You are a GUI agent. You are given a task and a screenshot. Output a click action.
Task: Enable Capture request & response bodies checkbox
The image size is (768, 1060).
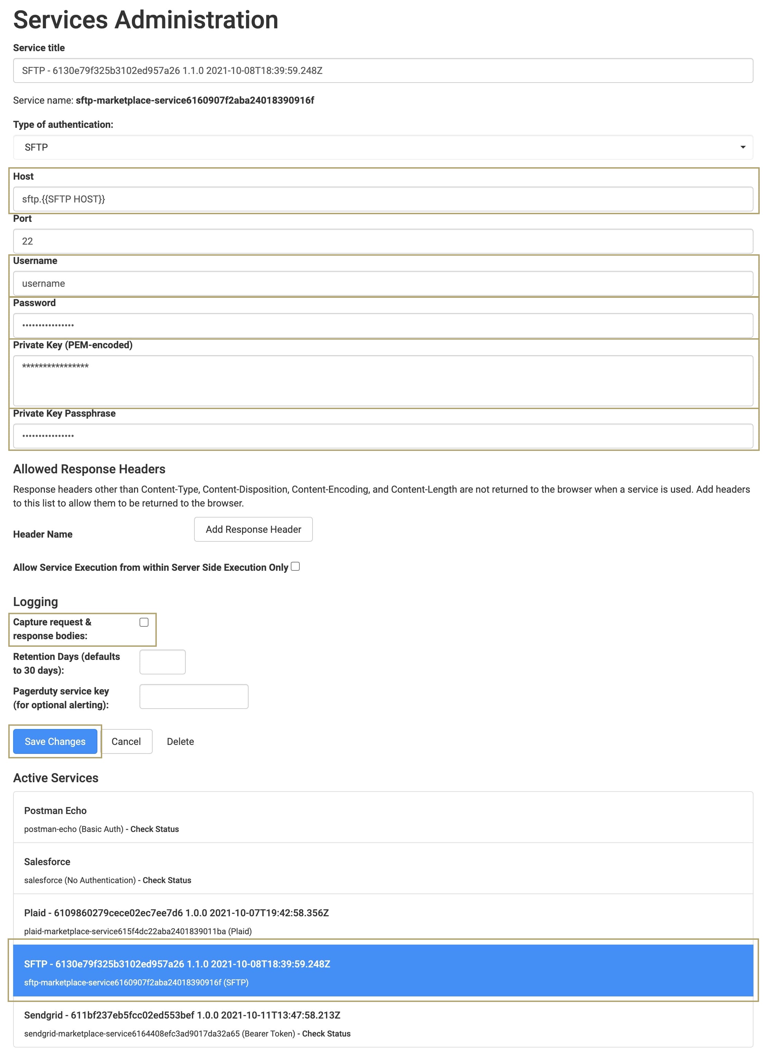click(x=144, y=622)
